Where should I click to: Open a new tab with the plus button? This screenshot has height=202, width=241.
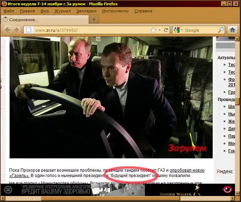(x=94, y=19)
